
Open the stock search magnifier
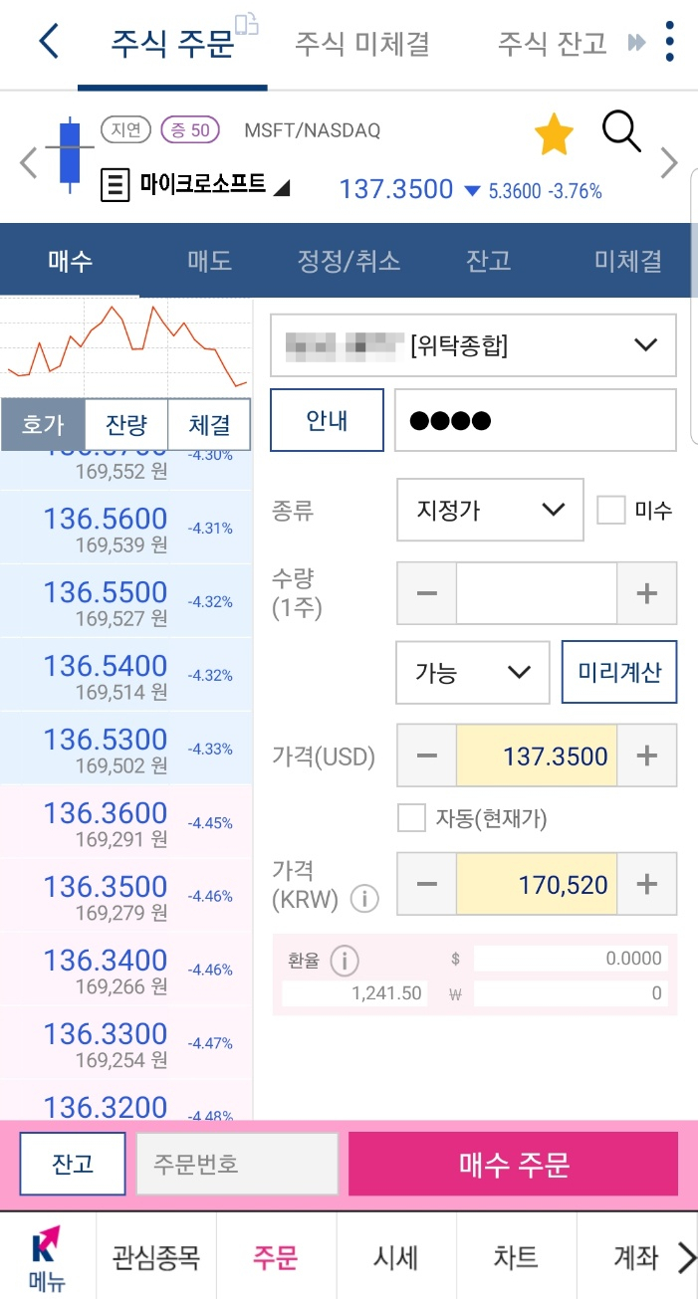click(x=620, y=132)
